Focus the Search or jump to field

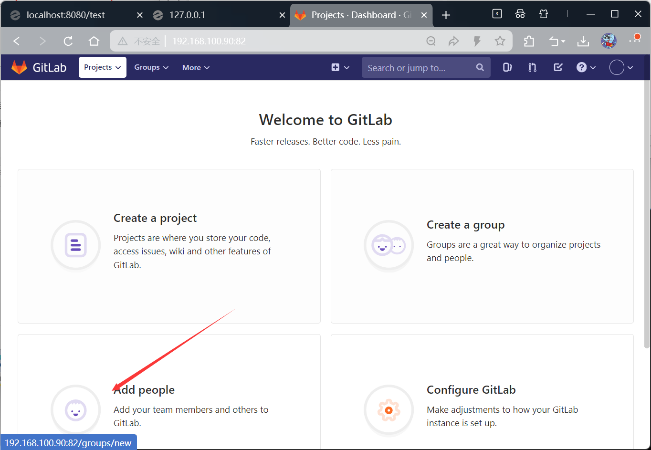[x=426, y=68]
